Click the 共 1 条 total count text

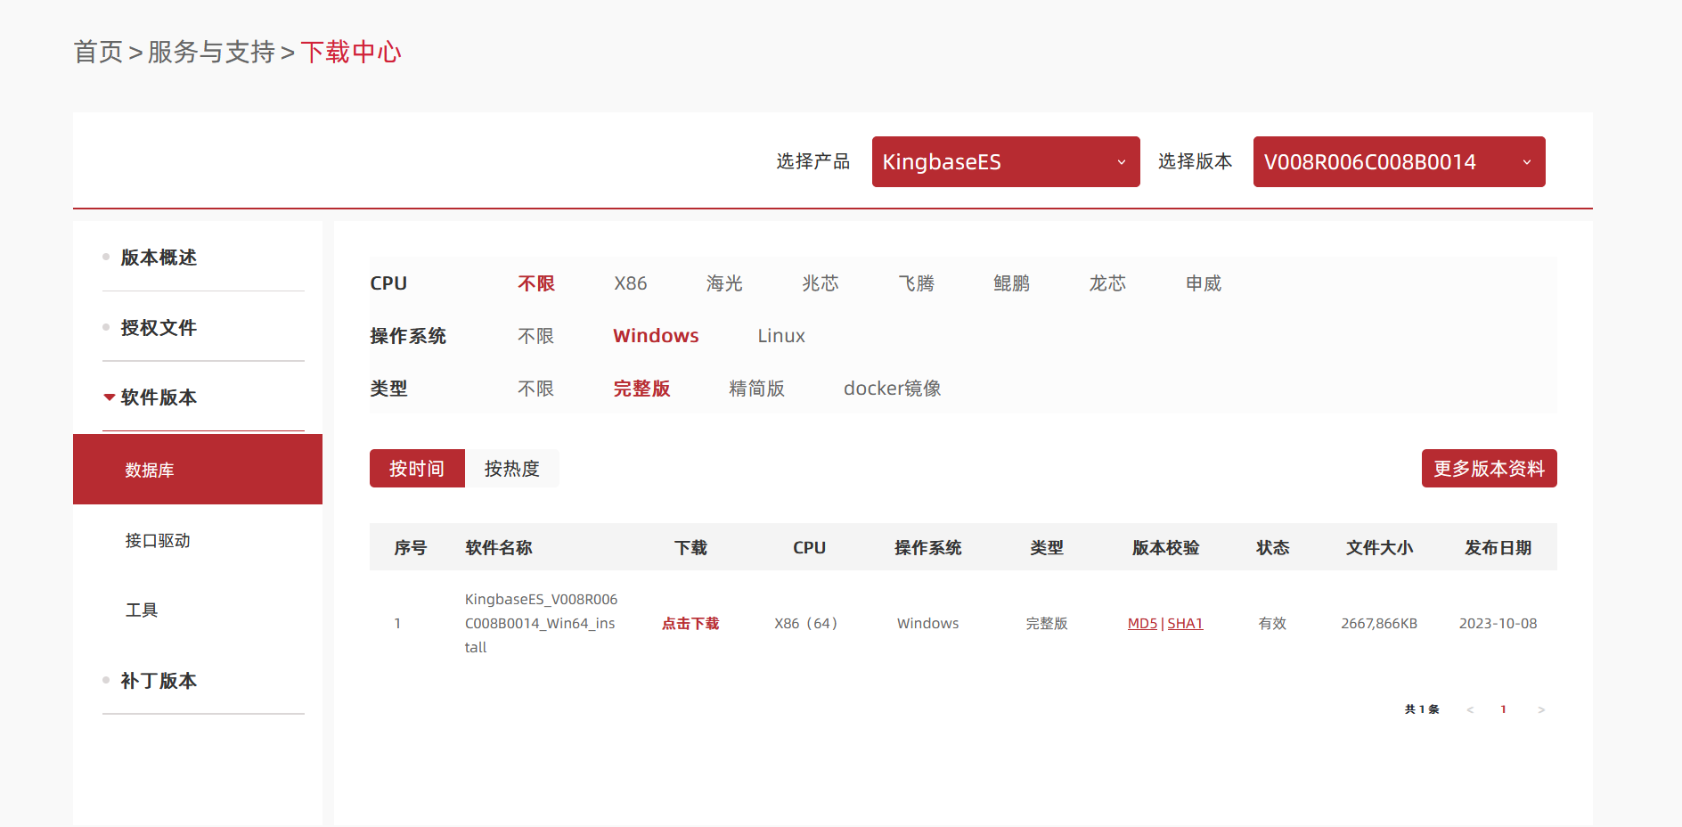click(1422, 710)
